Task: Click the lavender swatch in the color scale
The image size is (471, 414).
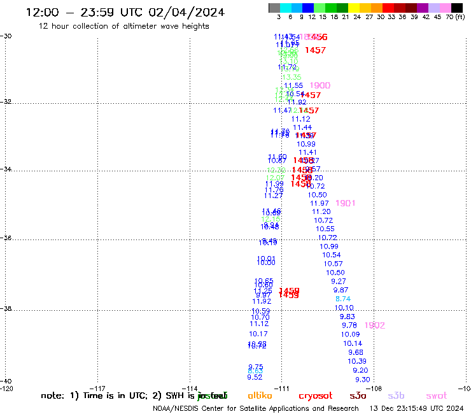Action: 433,8
